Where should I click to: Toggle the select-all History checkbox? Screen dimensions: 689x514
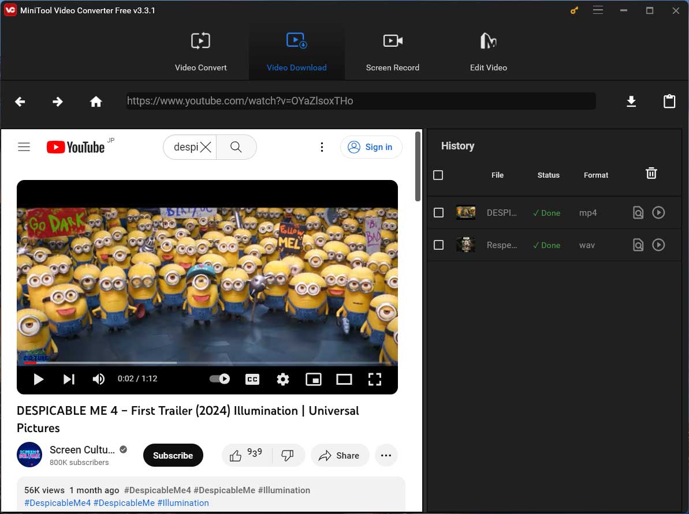pyautogui.click(x=438, y=175)
